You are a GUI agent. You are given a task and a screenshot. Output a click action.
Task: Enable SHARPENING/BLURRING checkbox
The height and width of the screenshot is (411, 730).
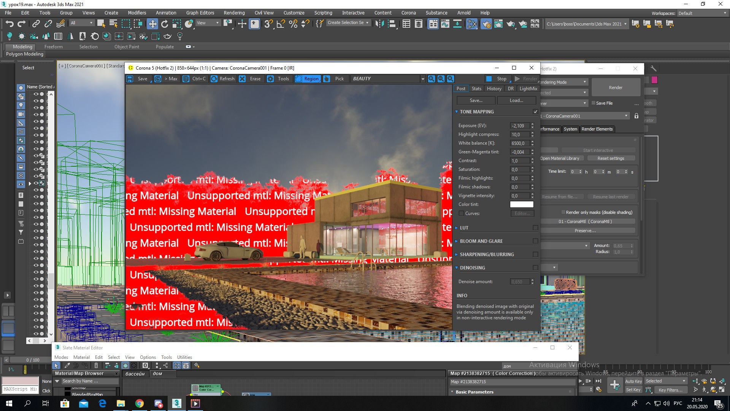(x=535, y=255)
